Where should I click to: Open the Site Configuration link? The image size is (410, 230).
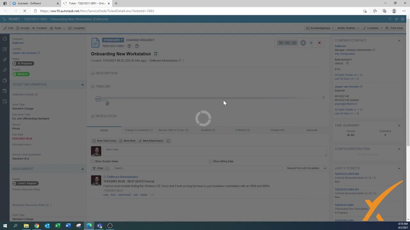[345, 54]
